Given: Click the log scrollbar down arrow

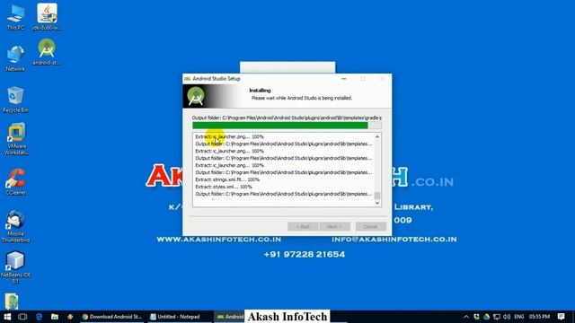Looking at the screenshot, I should click(x=377, y=203).
